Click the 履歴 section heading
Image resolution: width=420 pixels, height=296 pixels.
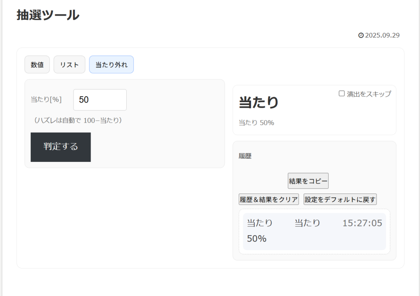click(245, 156)
